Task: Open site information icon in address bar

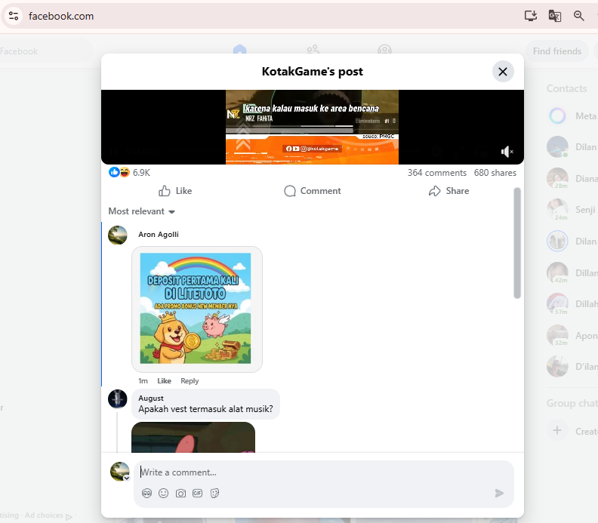Action: tap(14, 16)
